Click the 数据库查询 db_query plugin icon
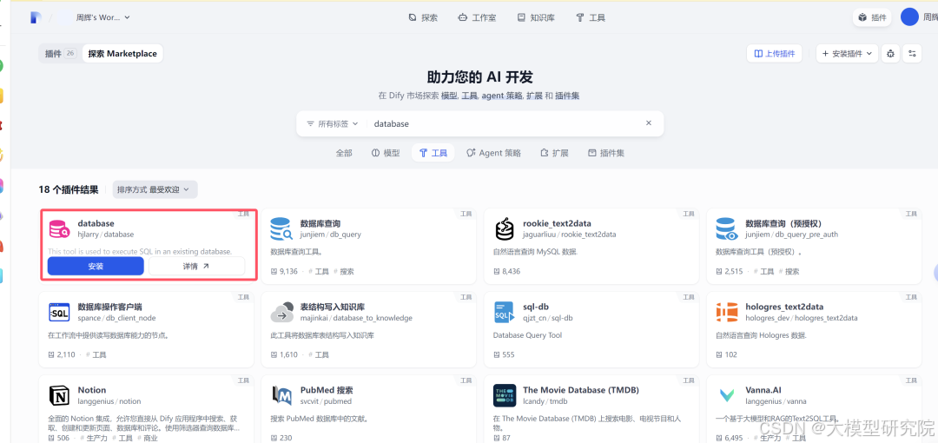938x443 pixels. [x=281, y=229]
